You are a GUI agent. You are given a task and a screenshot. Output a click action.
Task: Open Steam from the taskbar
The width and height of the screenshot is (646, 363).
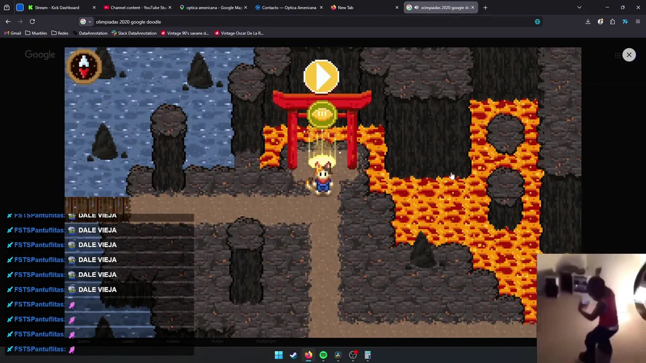[293, 355]
